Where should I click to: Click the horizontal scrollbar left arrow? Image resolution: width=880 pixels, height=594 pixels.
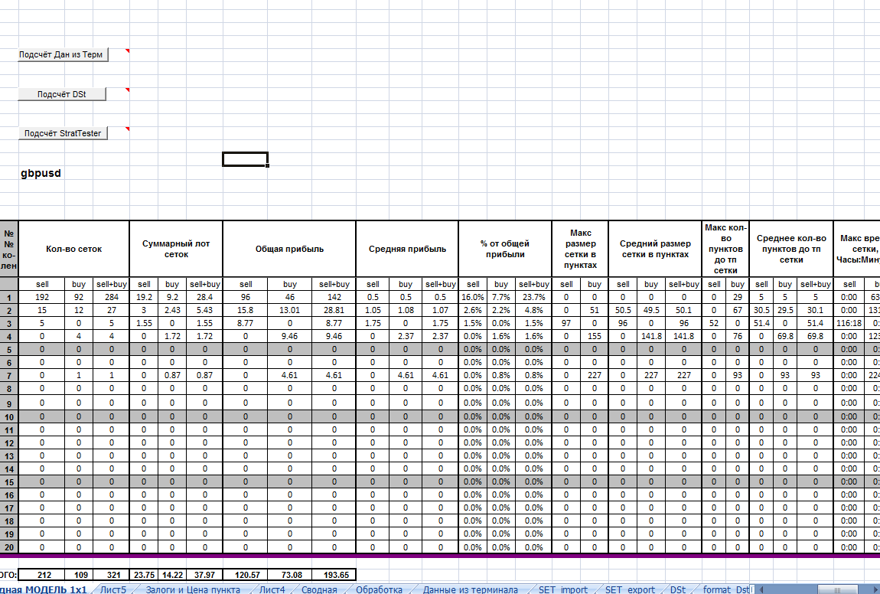point(761,589)
